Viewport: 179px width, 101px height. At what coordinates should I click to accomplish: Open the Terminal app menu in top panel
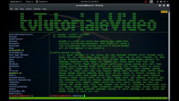pos(42,2)
